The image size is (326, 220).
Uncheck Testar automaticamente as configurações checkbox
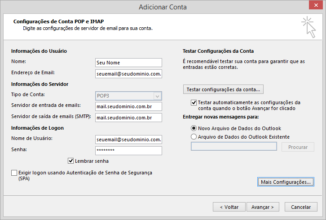(x=194, y=102)
